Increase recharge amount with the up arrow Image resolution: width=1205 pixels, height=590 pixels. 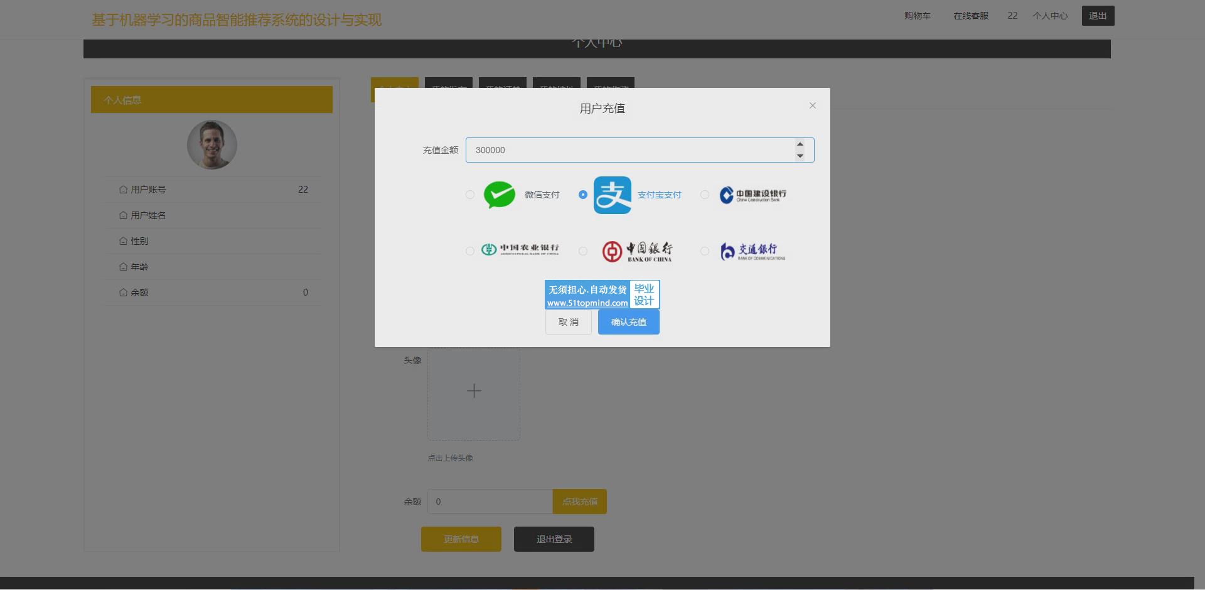(x=800, y=144)
